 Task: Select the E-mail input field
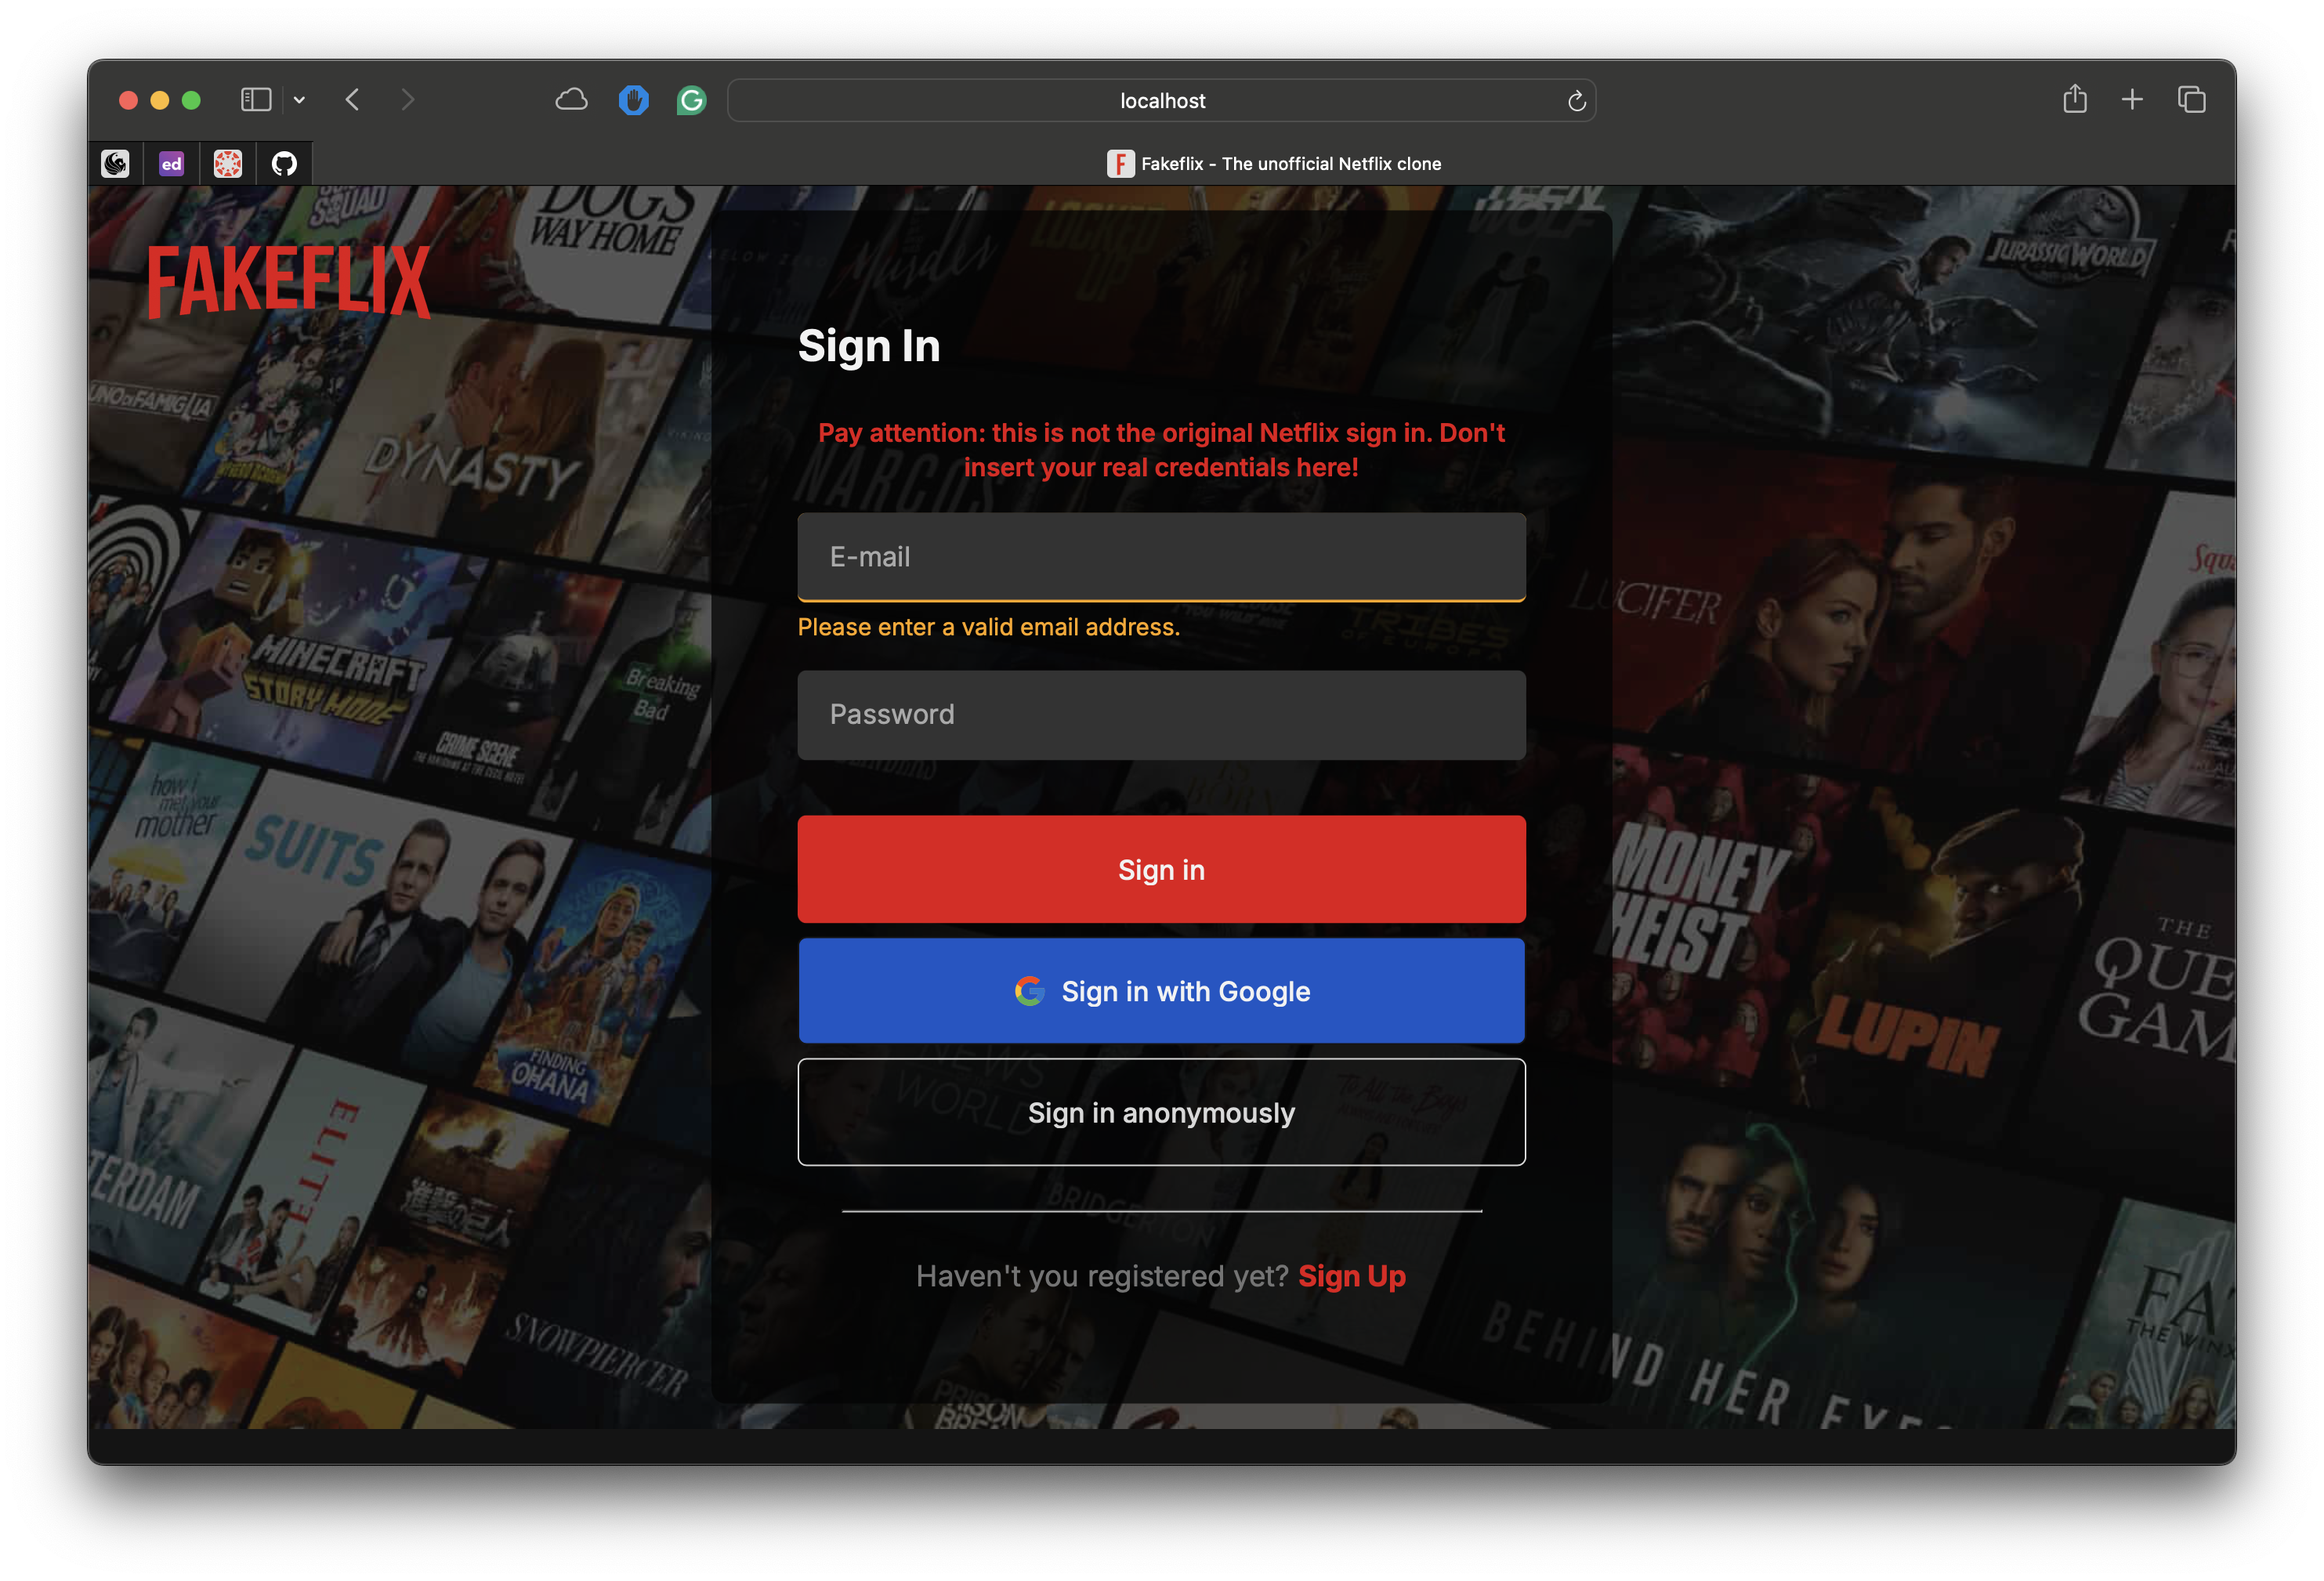point(1161,557)
